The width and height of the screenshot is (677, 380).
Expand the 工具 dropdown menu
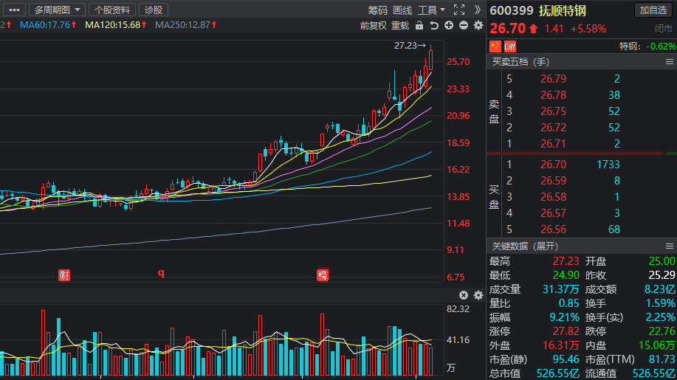click(x=431, y=10)
